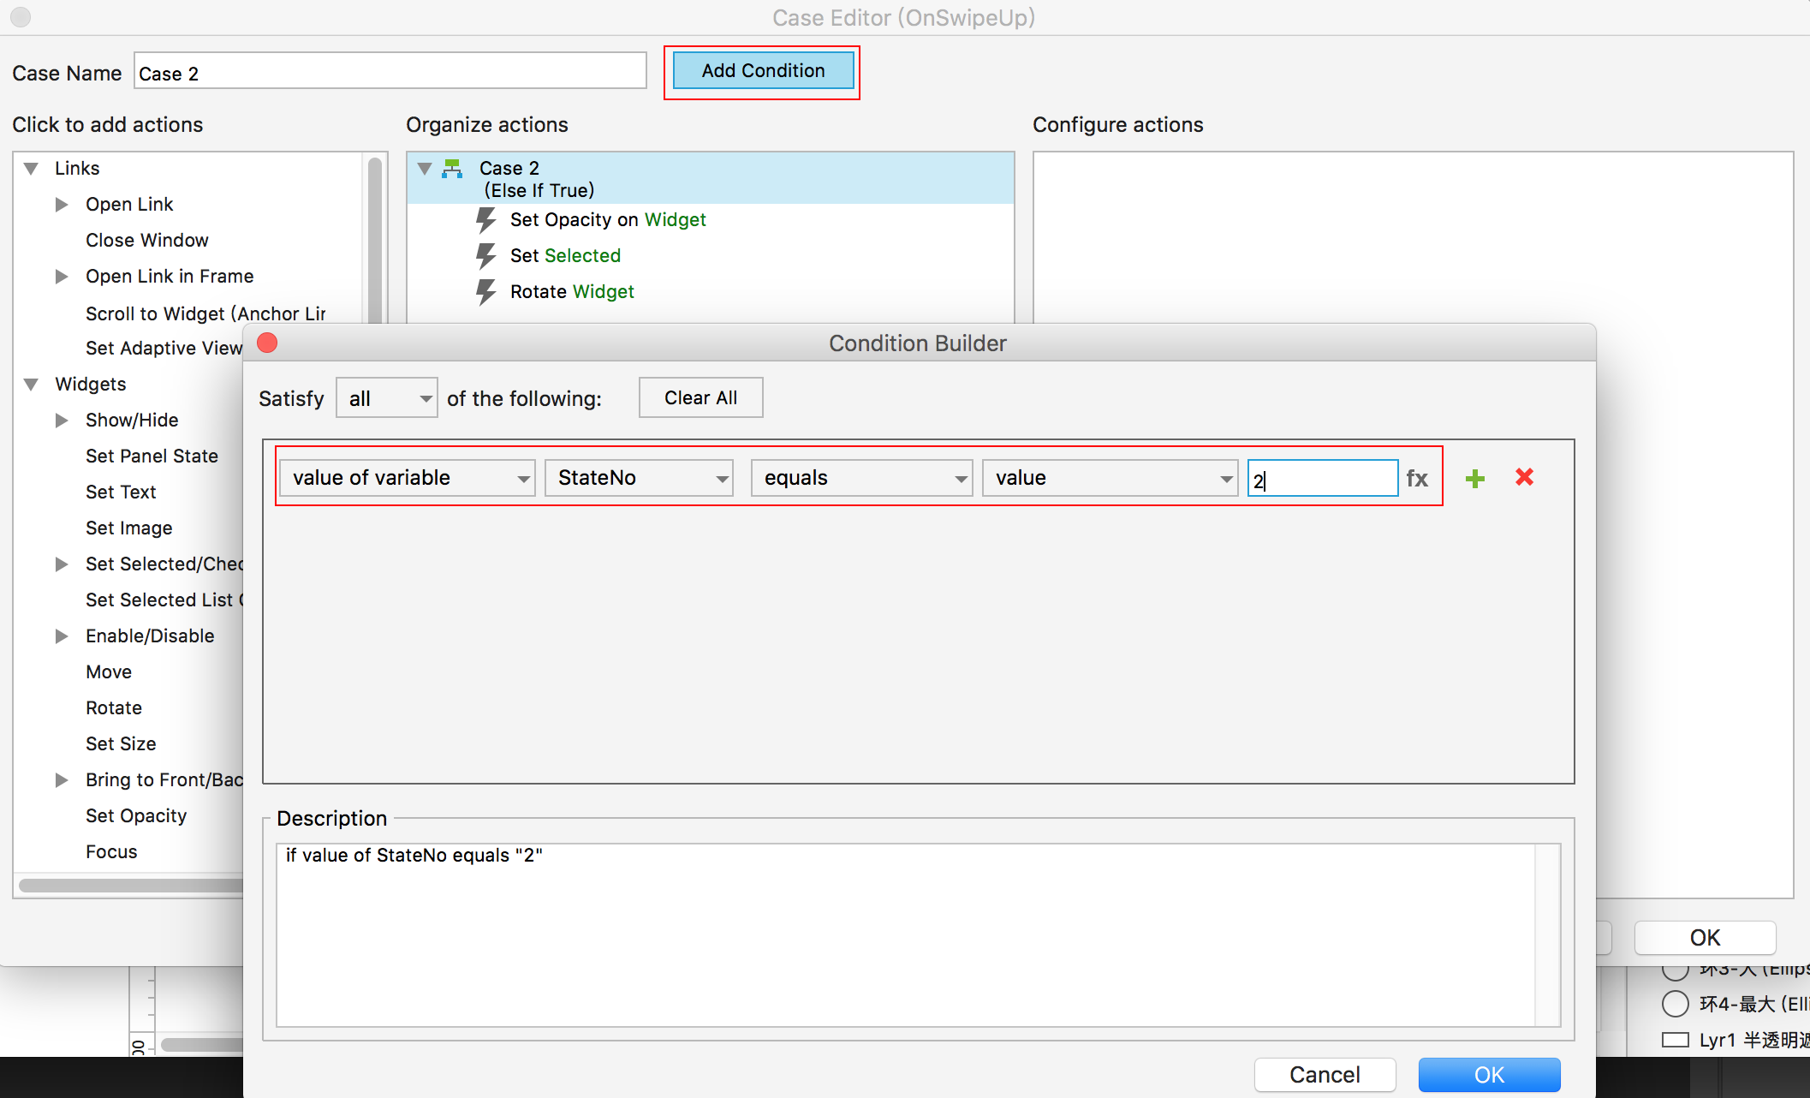
Task: Click the green plus add-row icon
Action: point(1474,478)
